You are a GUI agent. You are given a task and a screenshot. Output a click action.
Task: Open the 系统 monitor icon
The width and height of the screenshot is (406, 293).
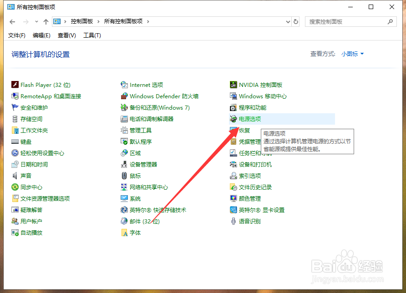124,198
